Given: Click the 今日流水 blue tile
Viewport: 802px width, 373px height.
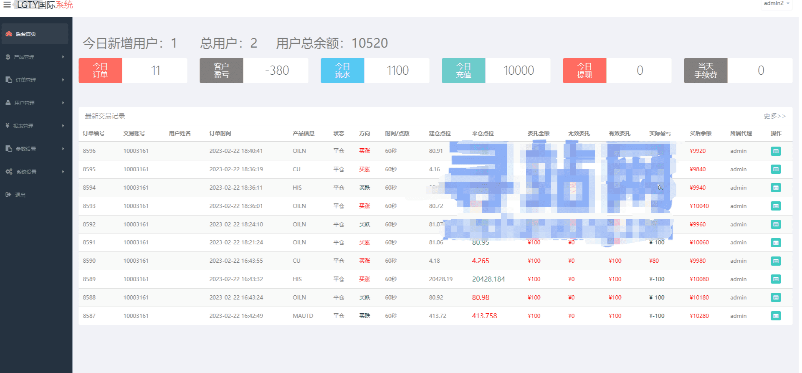Looking at the screenshot, I should click(342, 71).
